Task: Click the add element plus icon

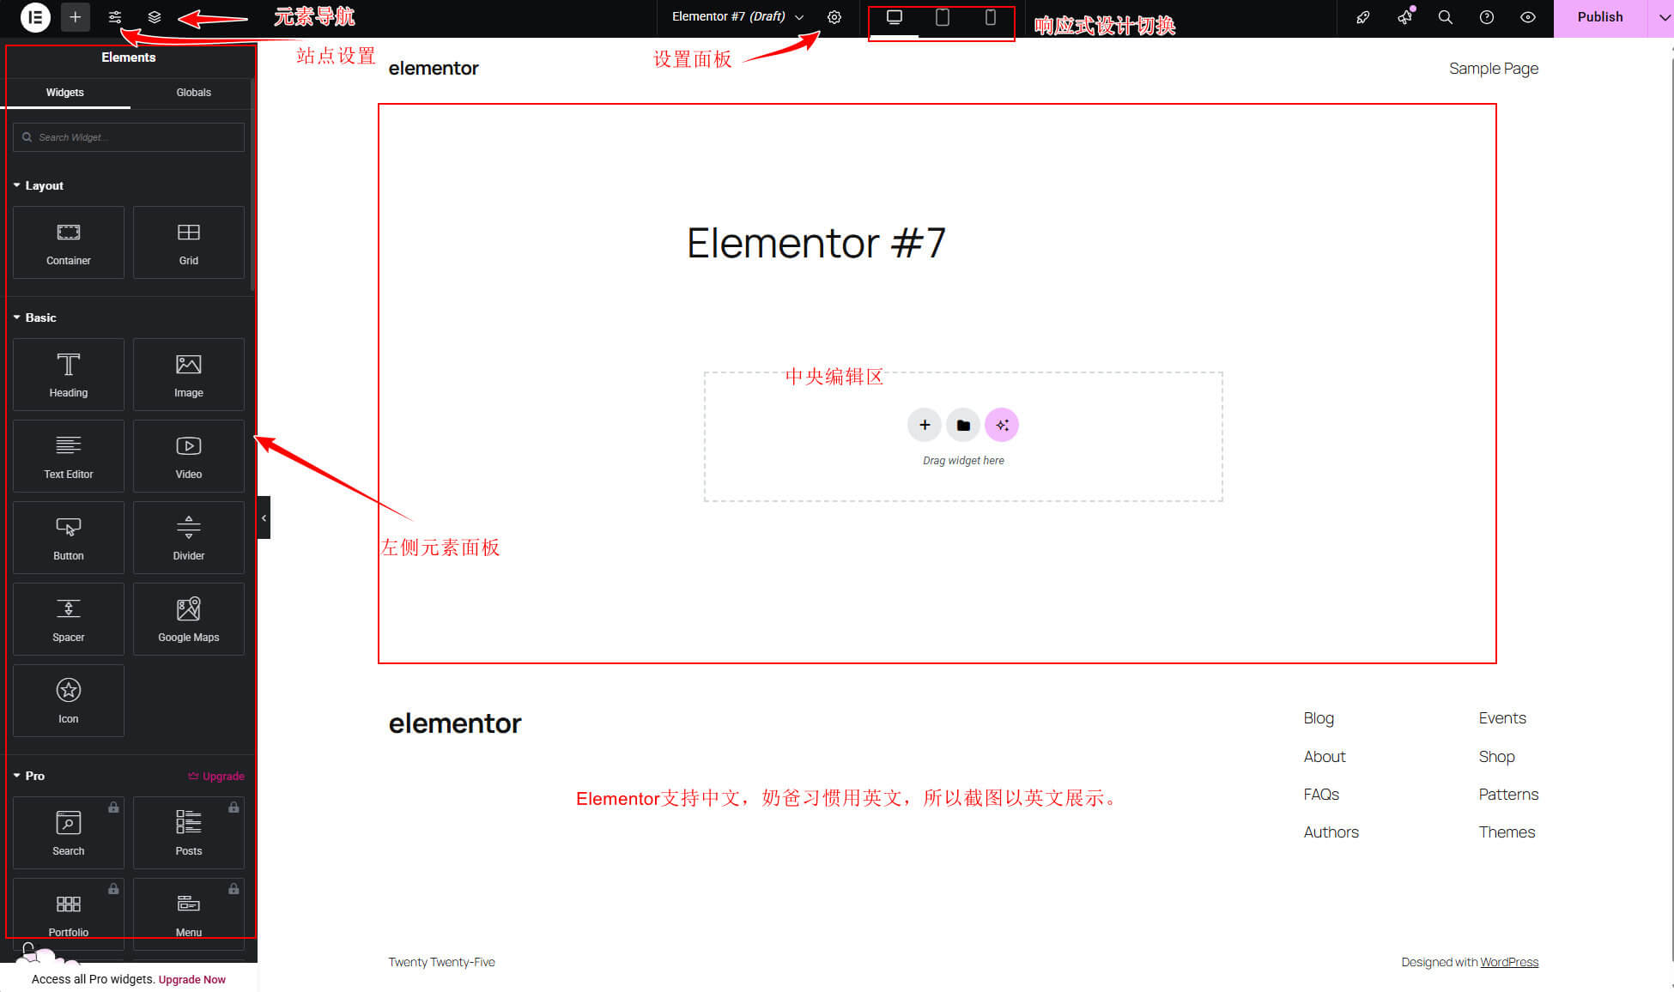Action: 76,17
